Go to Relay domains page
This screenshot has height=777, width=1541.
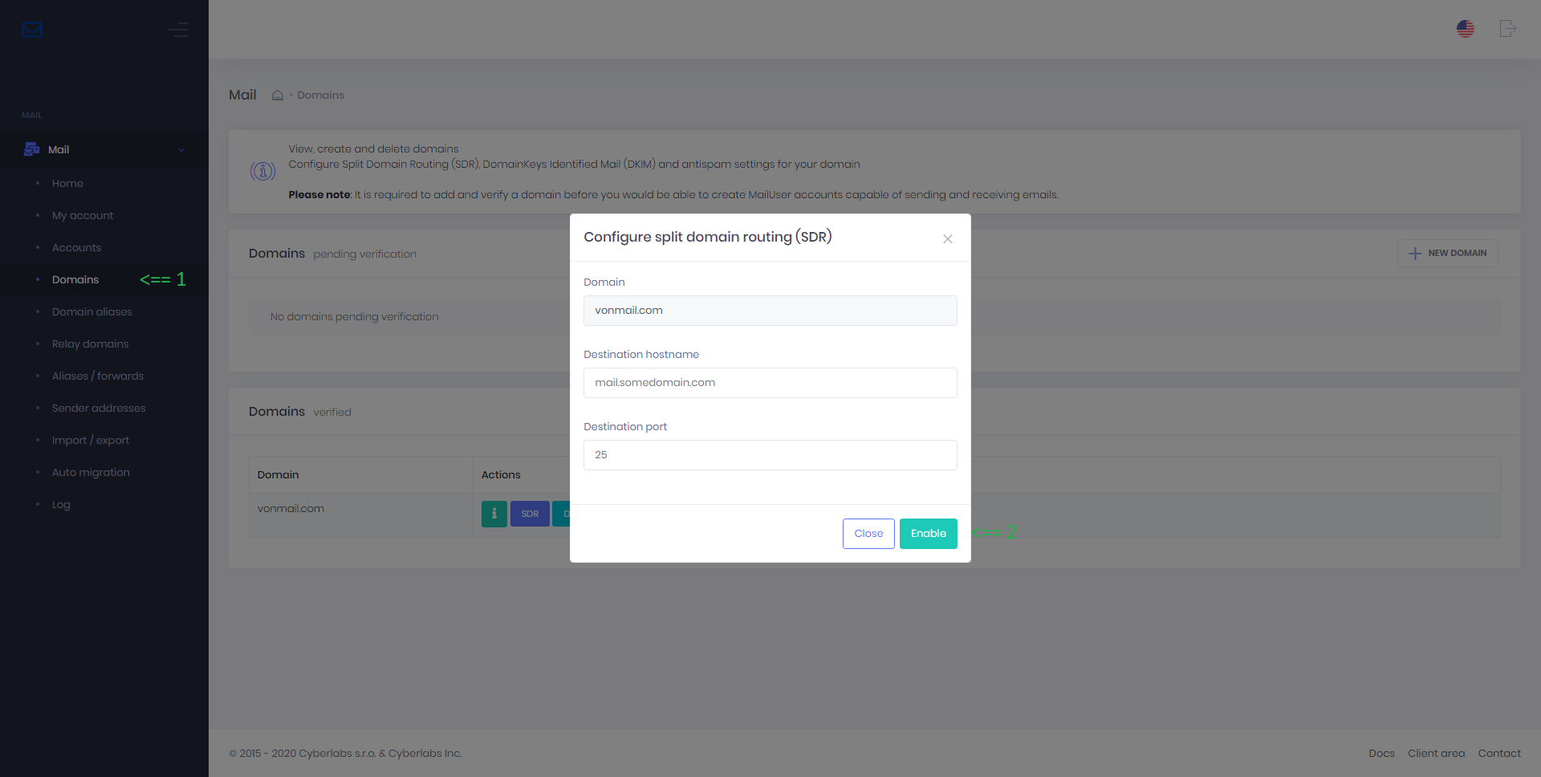coord(90,344)
